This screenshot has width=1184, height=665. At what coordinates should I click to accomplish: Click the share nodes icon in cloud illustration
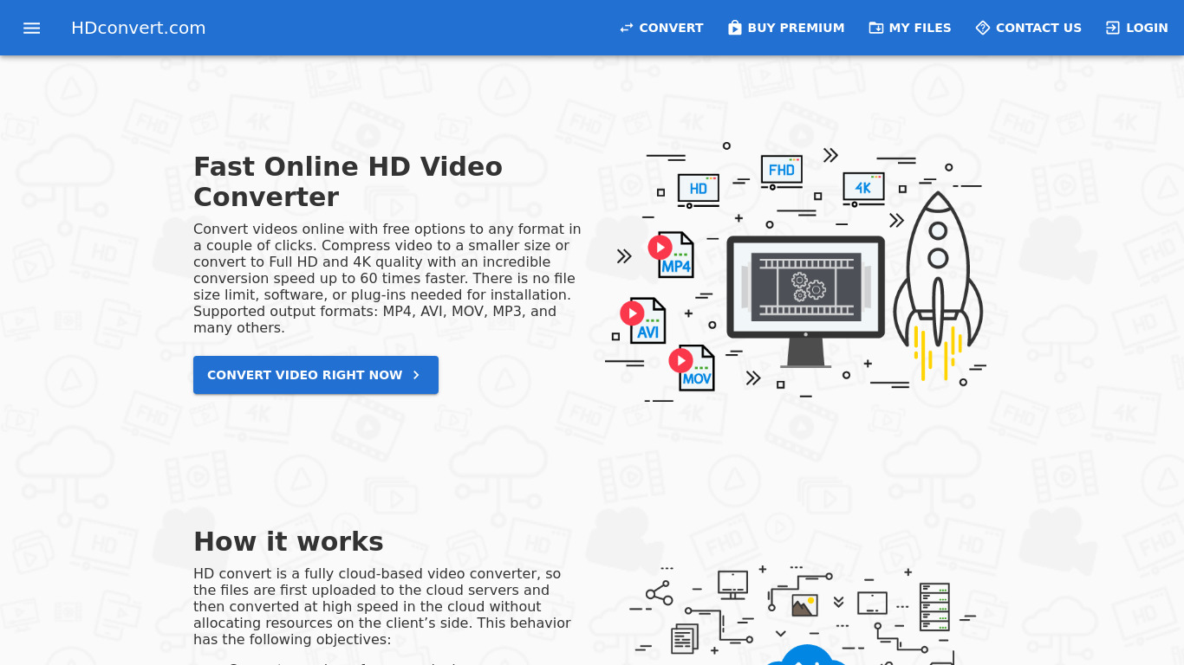pos(660,593)
